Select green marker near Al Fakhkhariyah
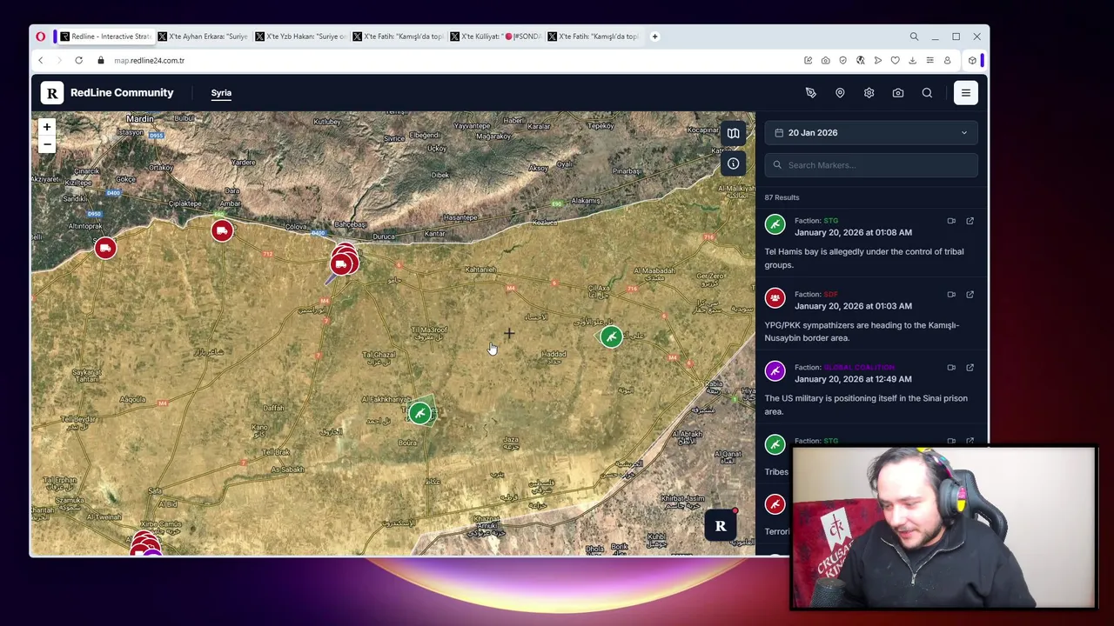The image size is (1114, 626). tap(419, 413)
